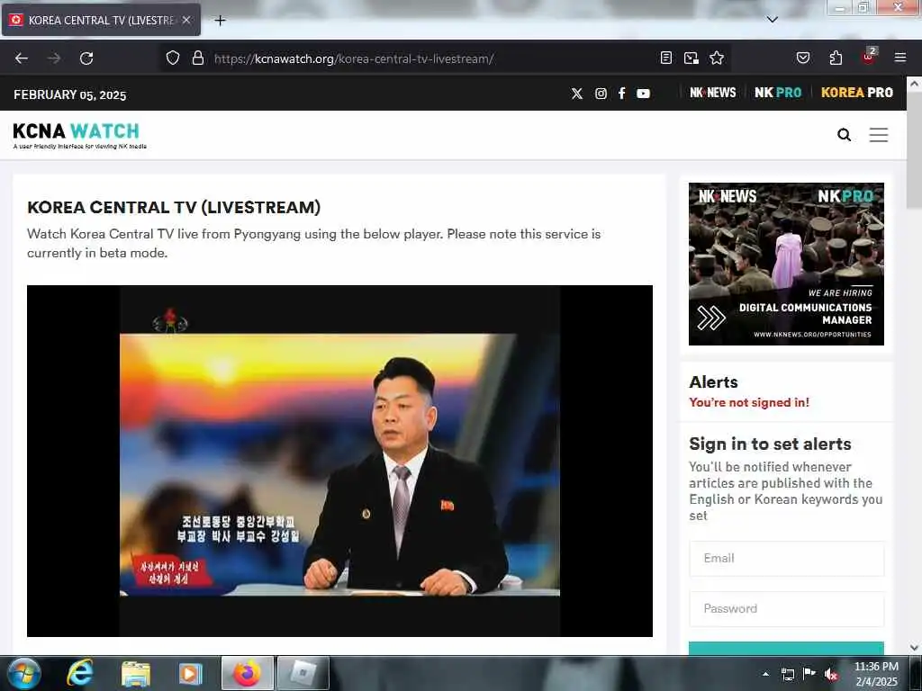The width and height of the screenshot is (922, 691).
Task: Click the KCNA WATCH logo
Action: click(x=79, y=135)
